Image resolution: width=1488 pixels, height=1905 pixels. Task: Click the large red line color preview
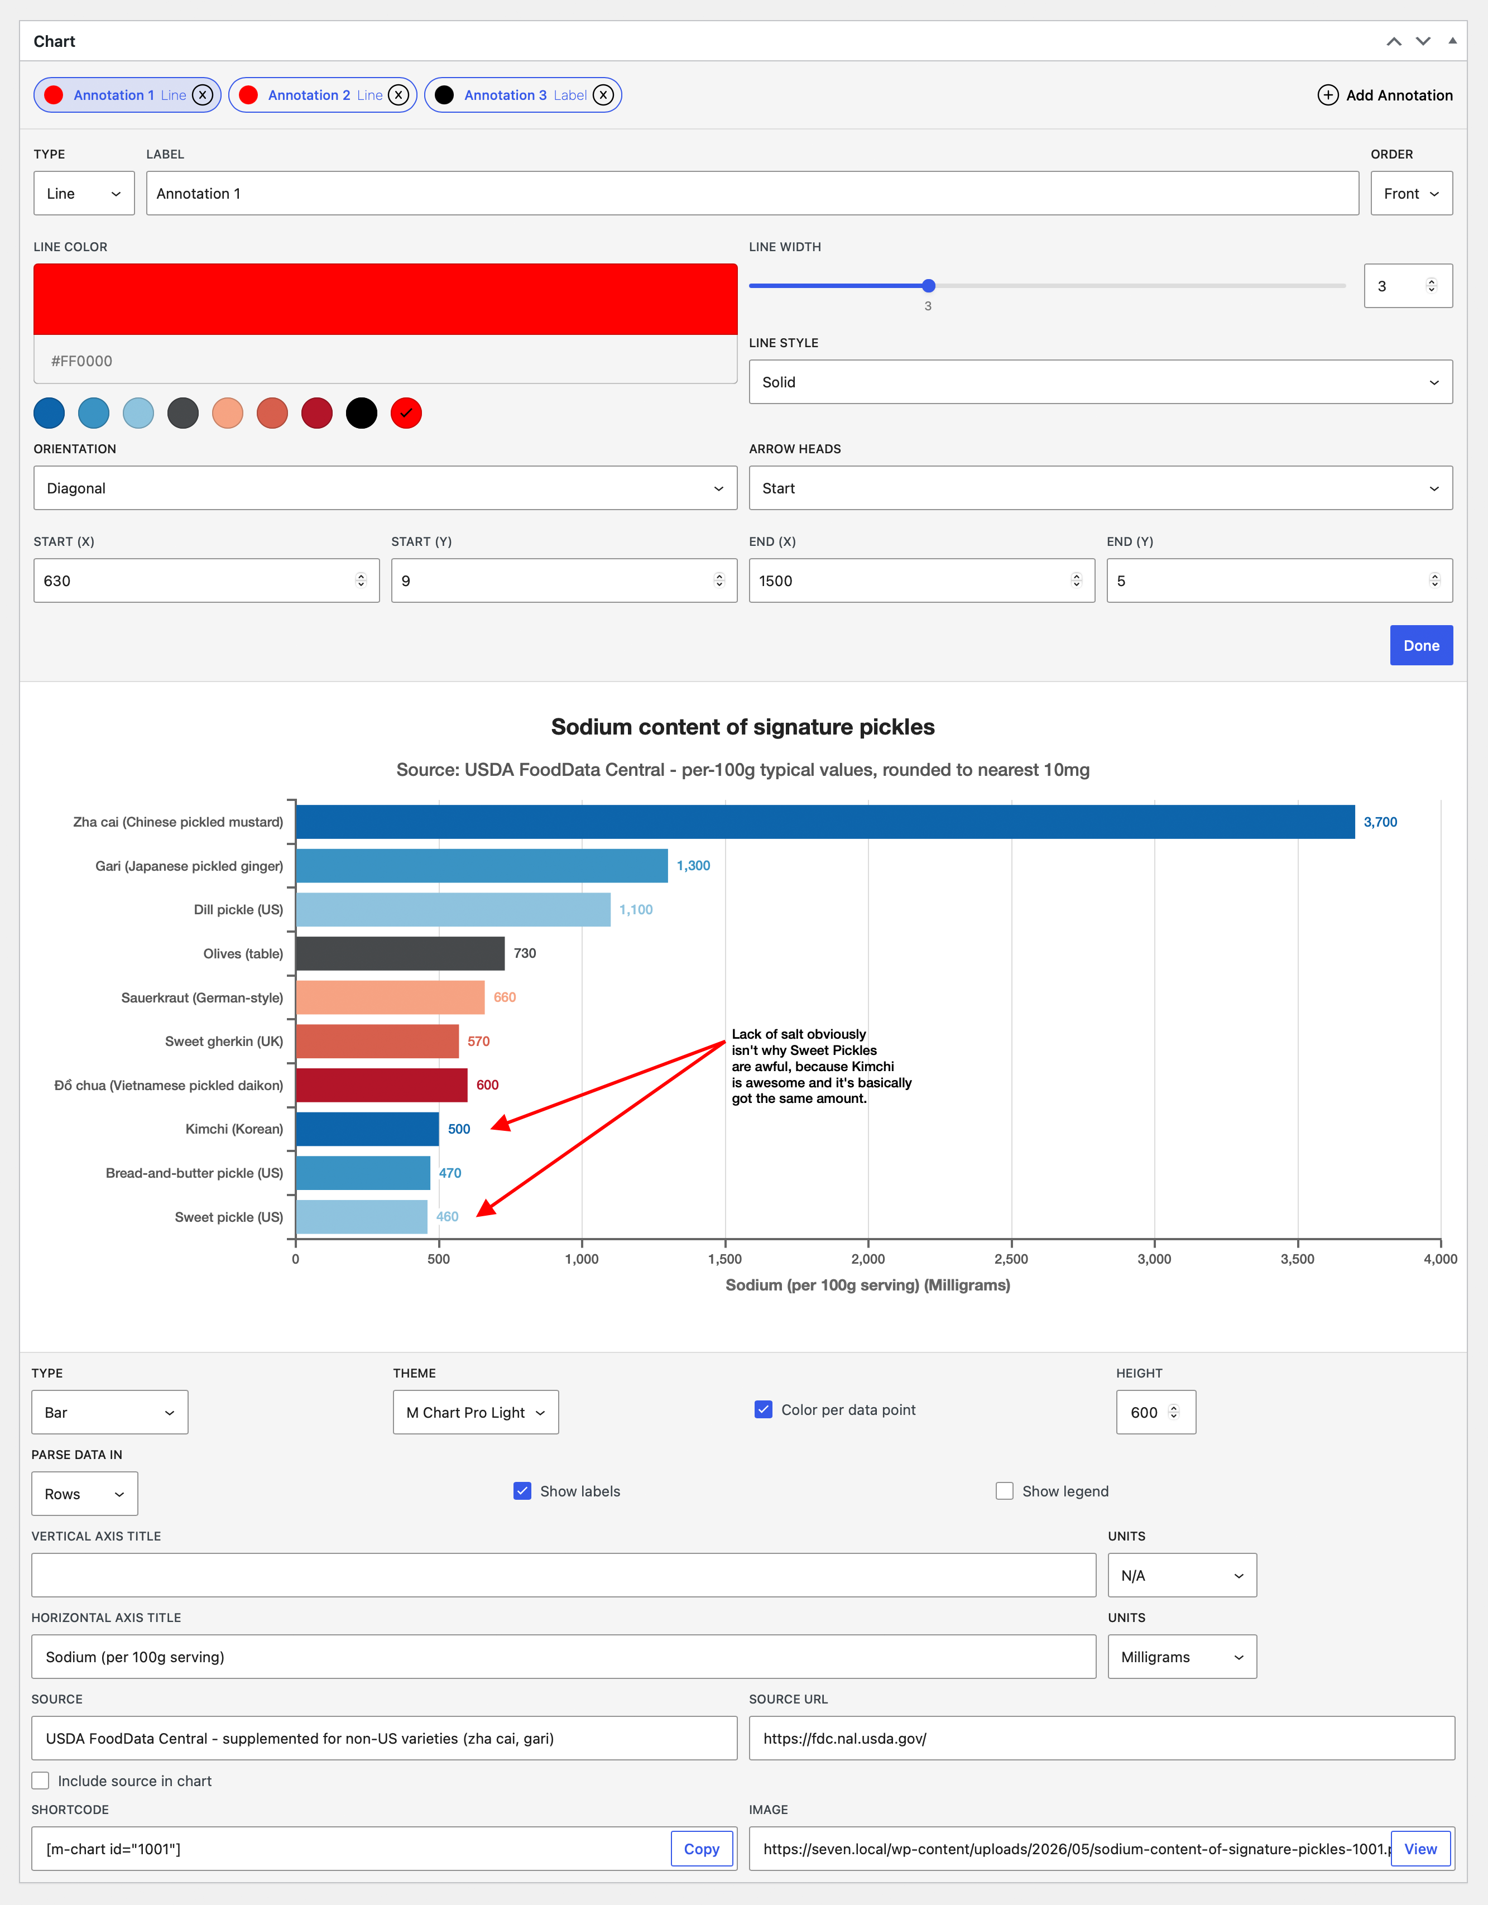click(x=386, y=299)
